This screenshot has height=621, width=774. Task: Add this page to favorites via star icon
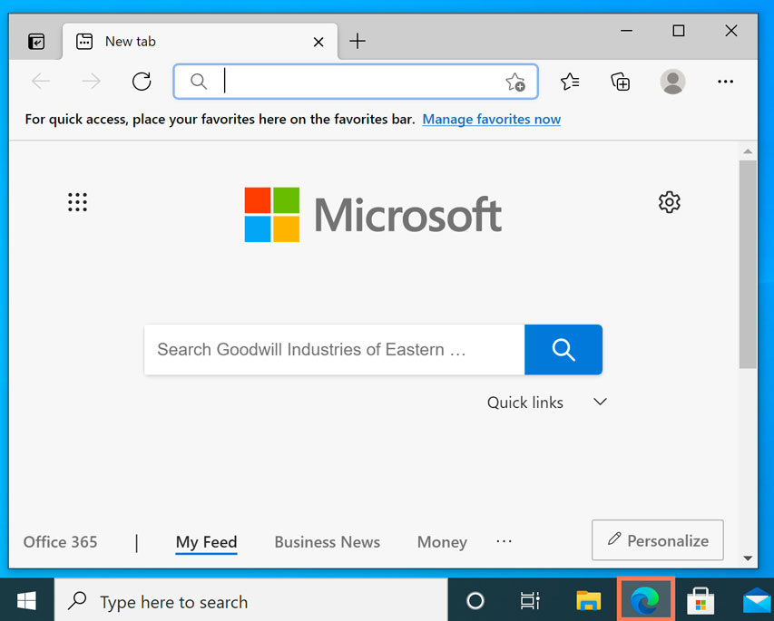(x=515, y=82)
